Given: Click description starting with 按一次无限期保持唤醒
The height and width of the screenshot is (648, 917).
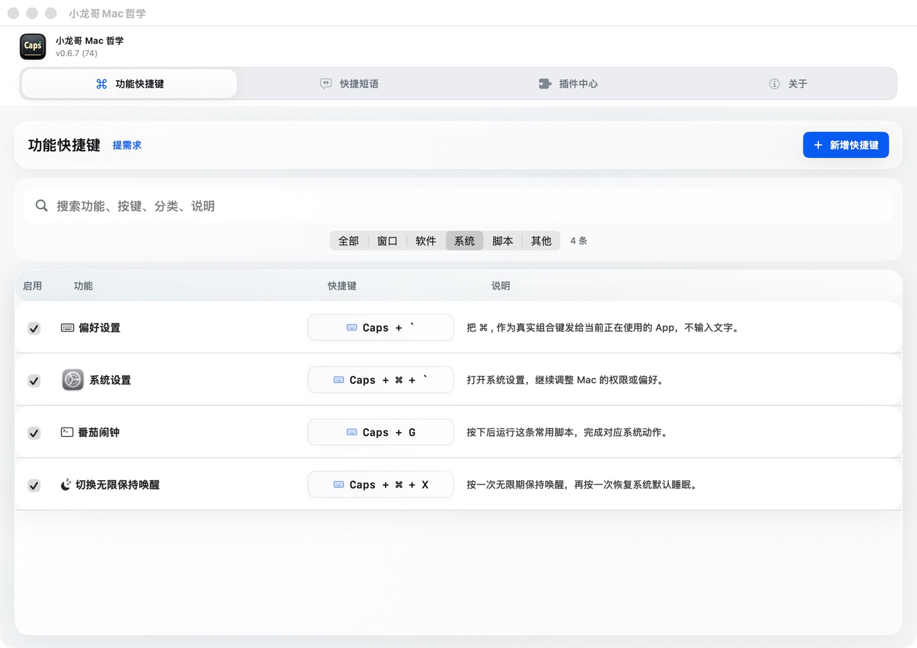Looking at the screenshot, I should coord(584,485).
